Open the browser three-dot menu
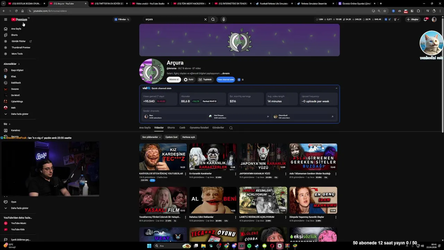 [440, 11]
